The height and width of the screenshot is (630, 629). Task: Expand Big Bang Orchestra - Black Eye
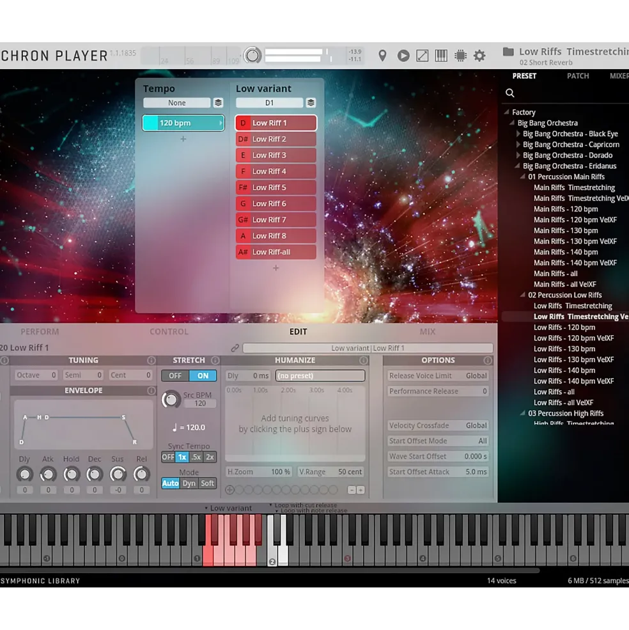coord(518,134)
